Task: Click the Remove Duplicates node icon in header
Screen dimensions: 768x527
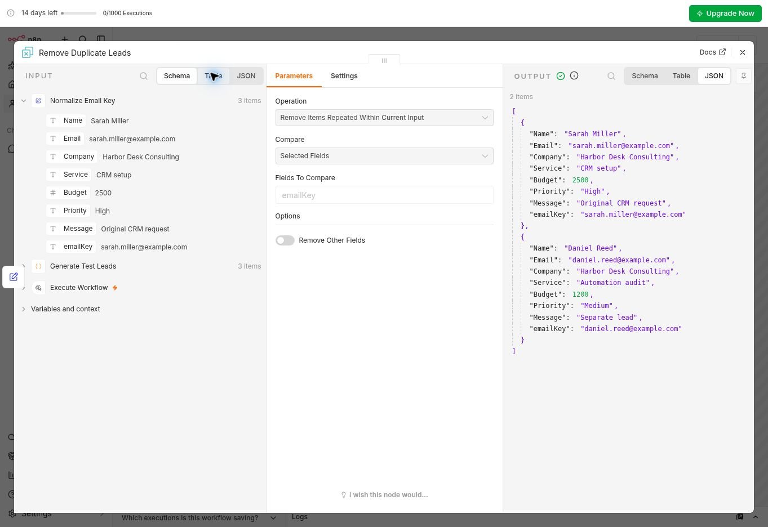Action: (27, 52)
